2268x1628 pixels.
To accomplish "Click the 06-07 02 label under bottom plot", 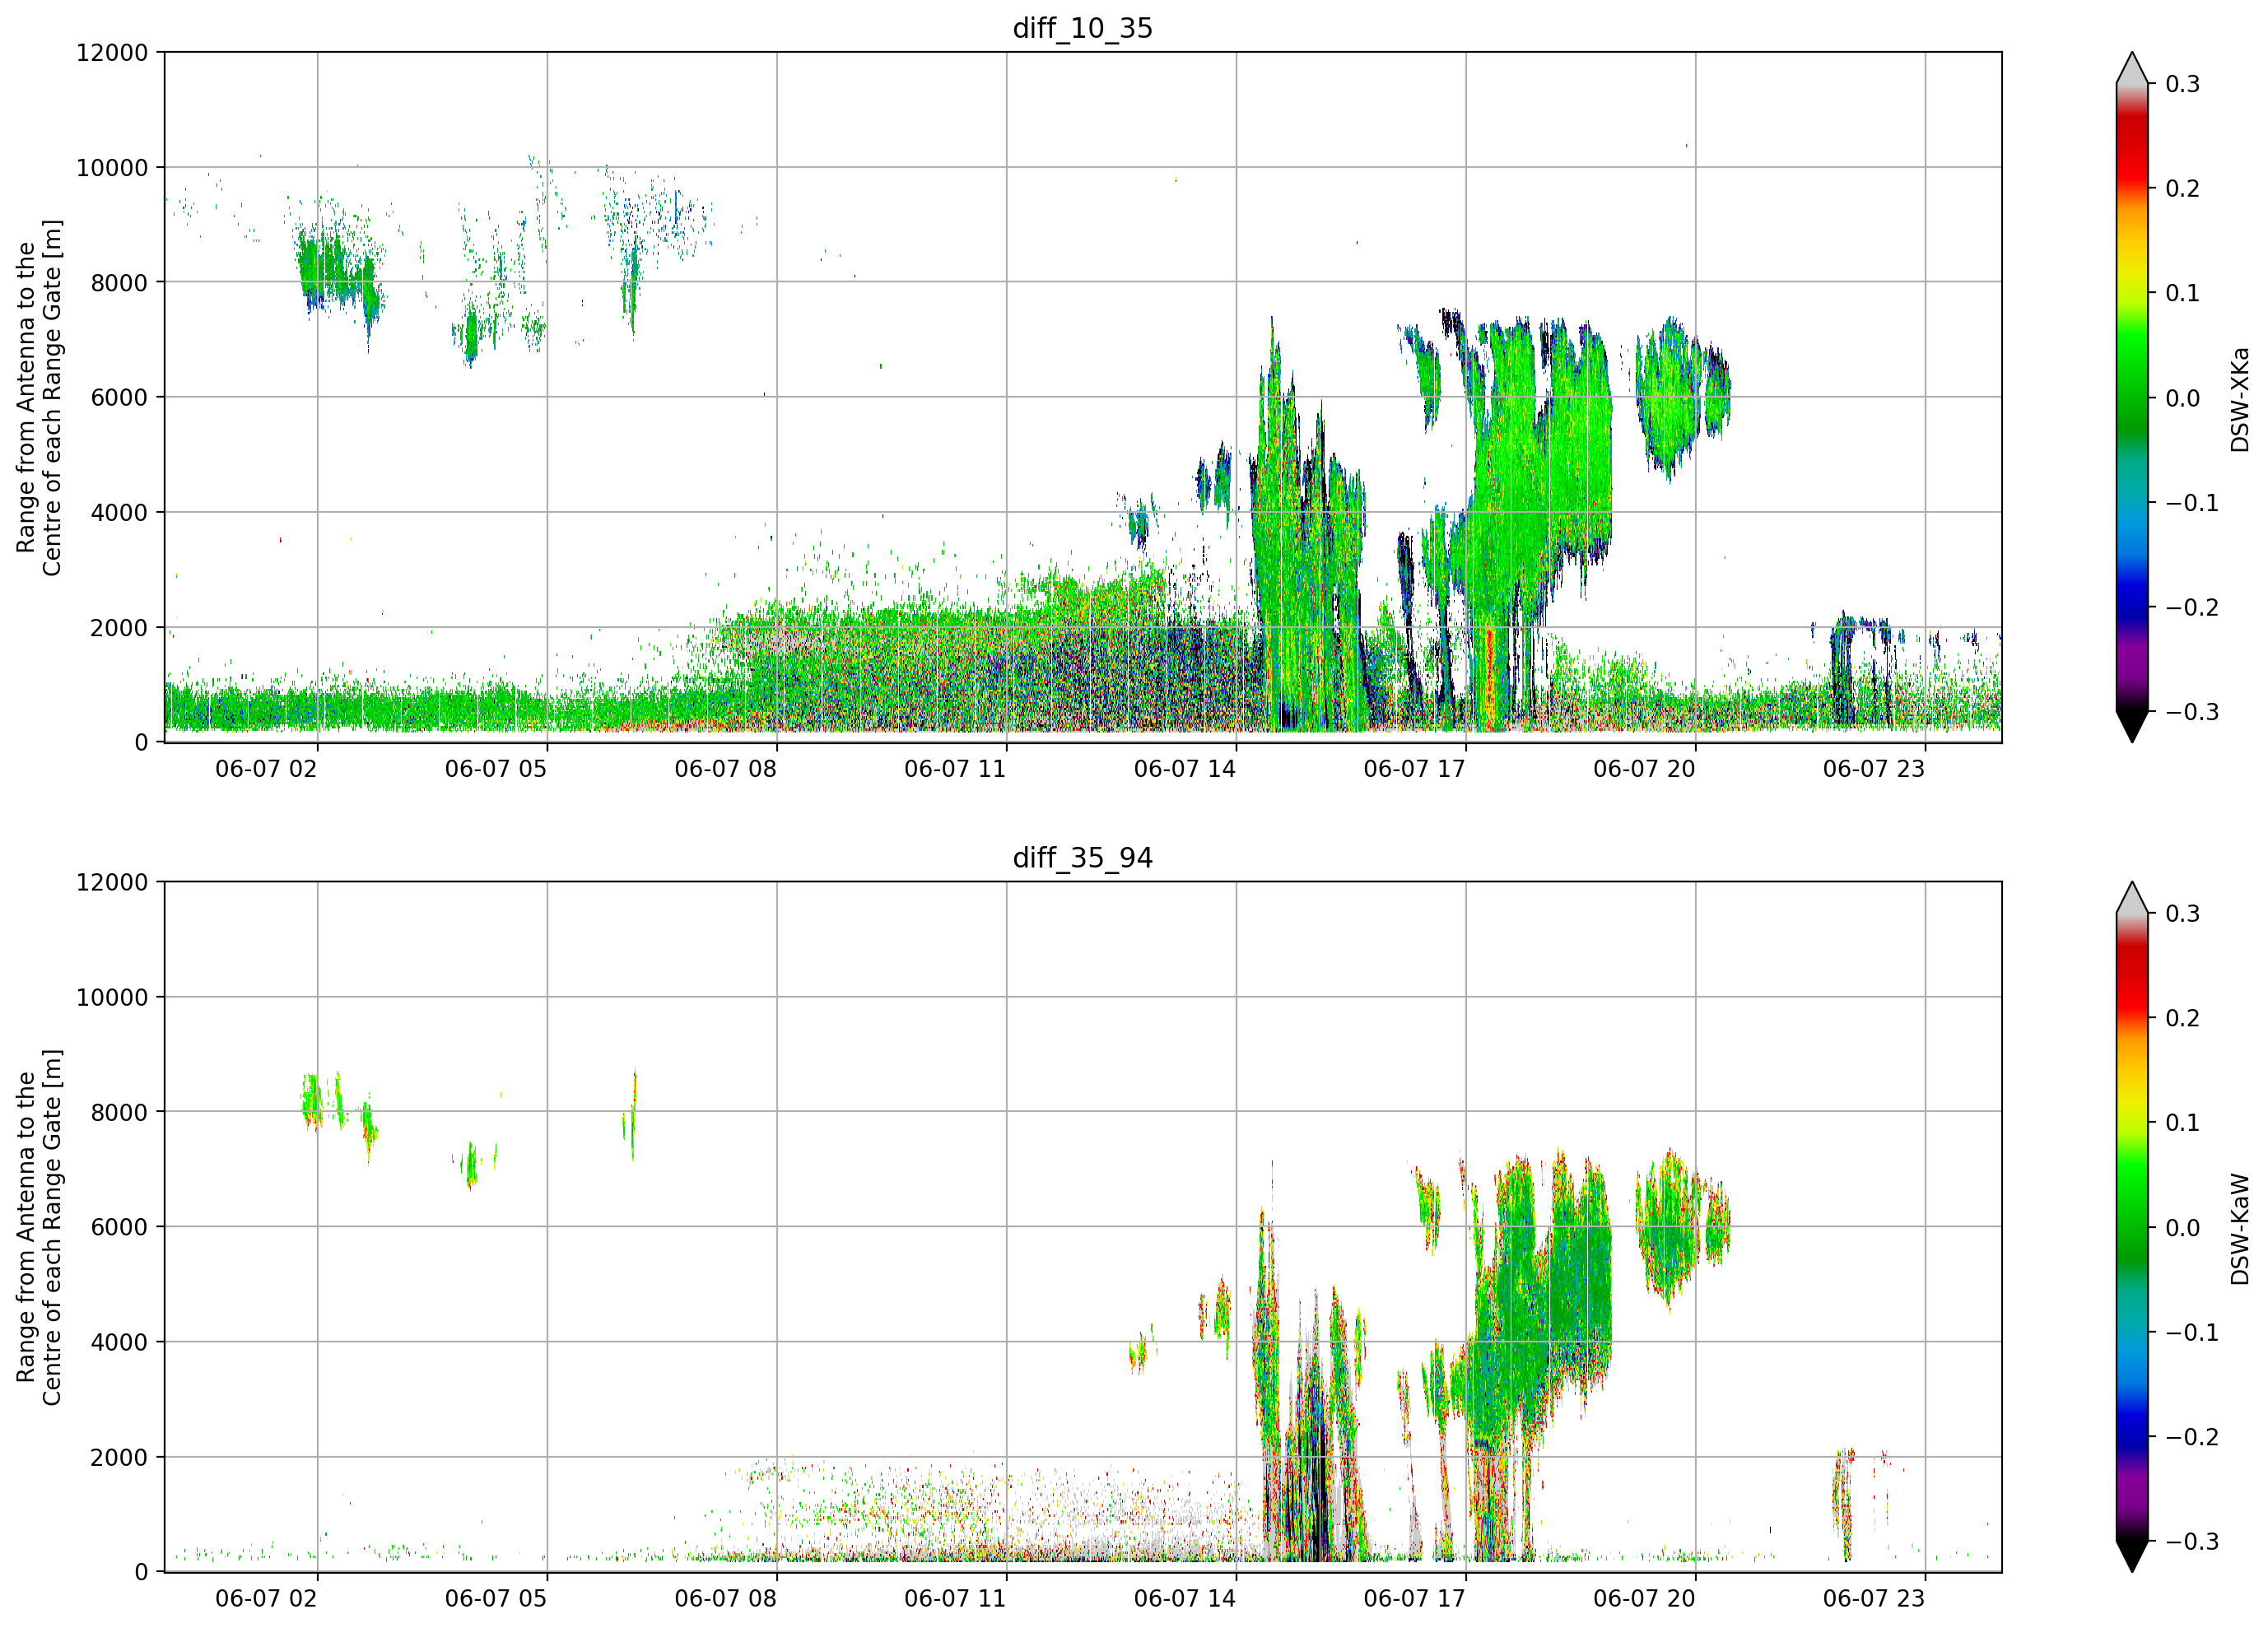I will 266,1598.
